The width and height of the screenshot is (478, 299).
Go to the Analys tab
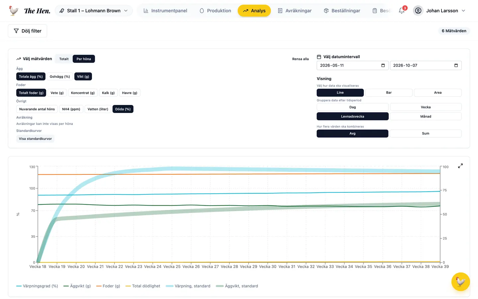click(254, 11)
